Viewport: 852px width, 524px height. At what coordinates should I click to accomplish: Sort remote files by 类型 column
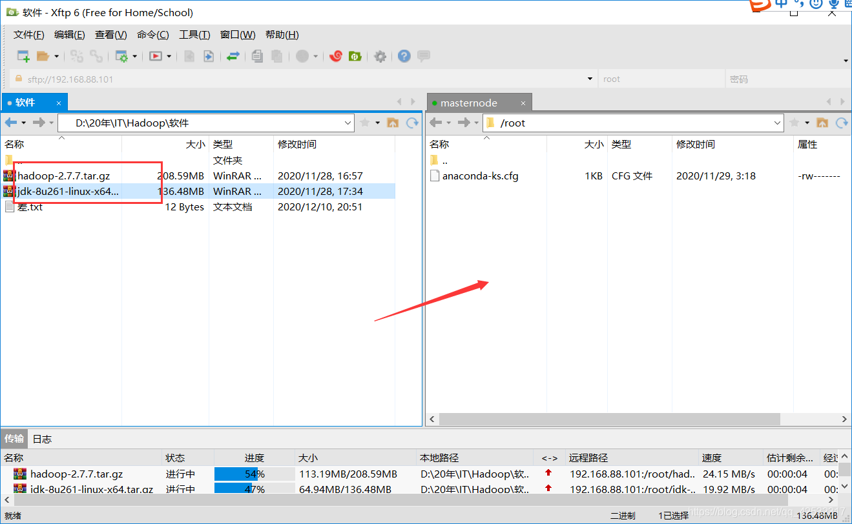pos(621,145)
